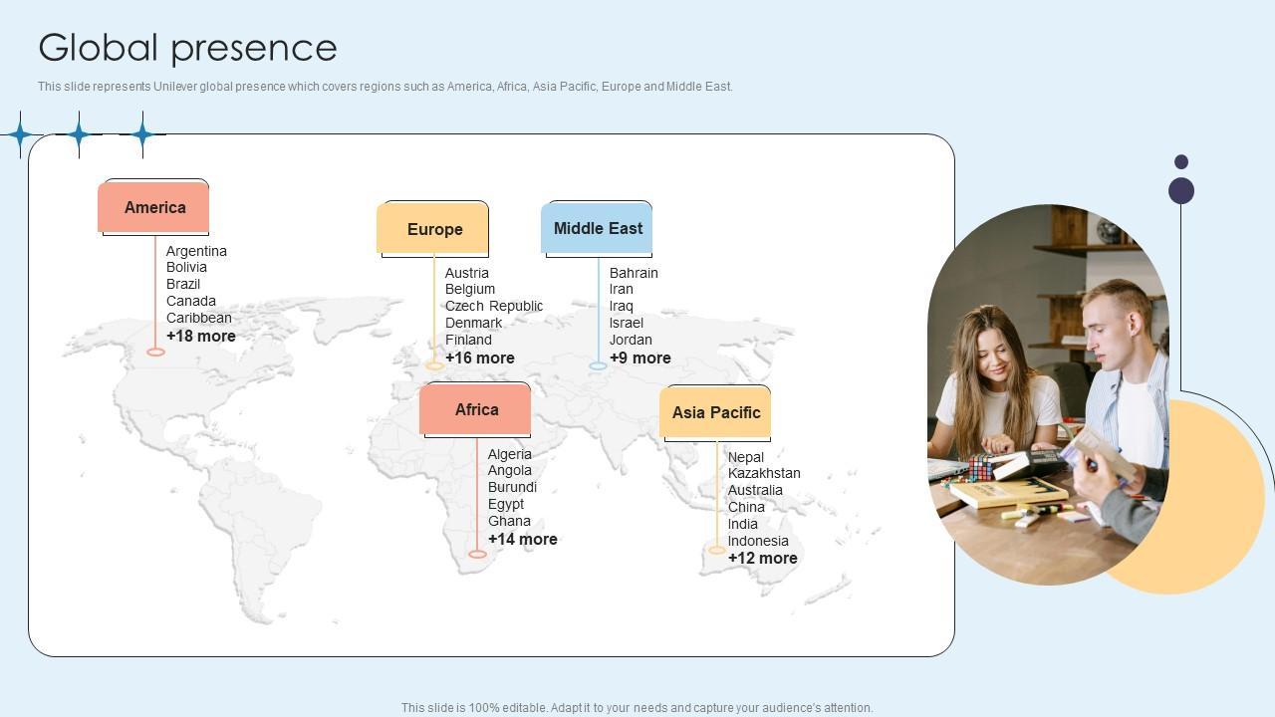Image resolution: width=1275 pixels, height=717 pixels.
Task: Select the Middle East label box
Action: point(598,228)
